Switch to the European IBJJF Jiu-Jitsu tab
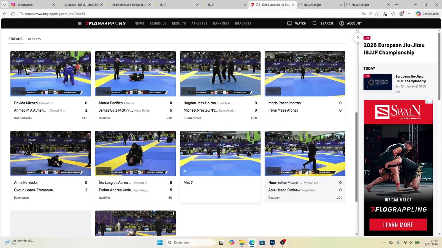442x248 pixels. (80, 5)
